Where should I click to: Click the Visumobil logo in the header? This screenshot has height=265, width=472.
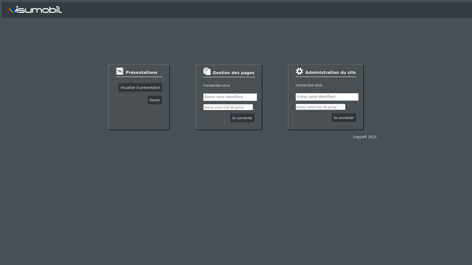pyautogui.click(x=35, y=10)
